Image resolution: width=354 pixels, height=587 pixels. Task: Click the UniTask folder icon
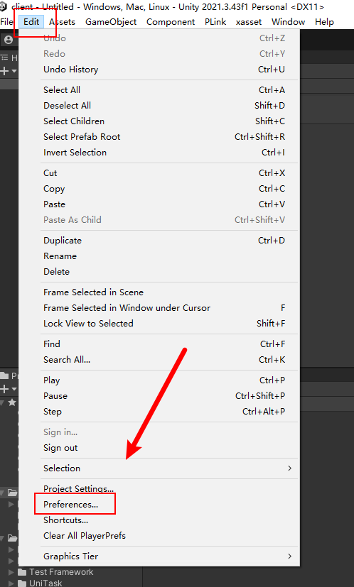tap(23, 583)
